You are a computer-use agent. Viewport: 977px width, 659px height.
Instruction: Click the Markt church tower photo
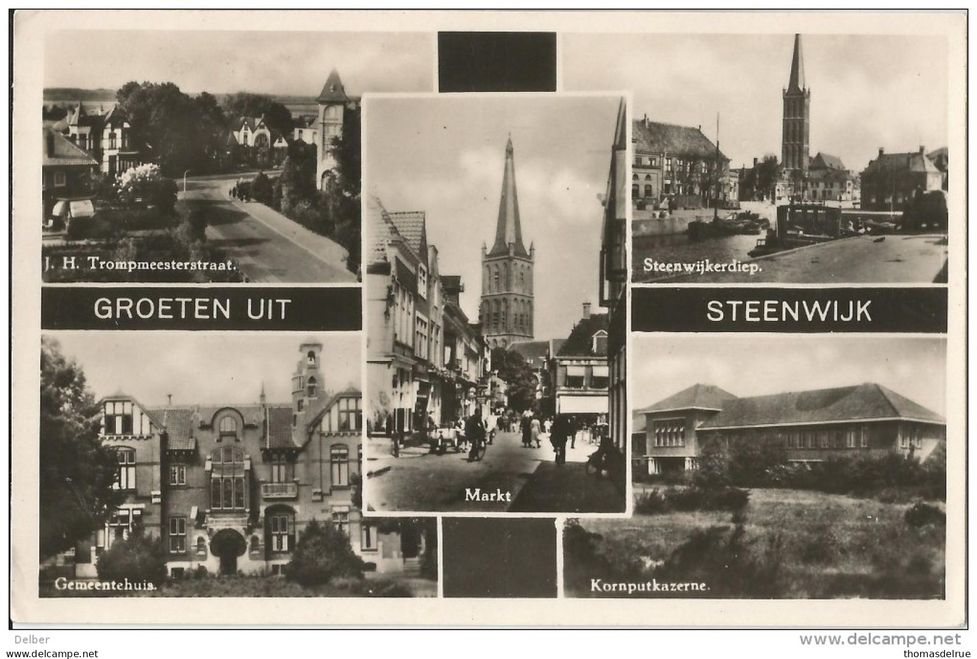pyautogui.click(x=495, y=305)
